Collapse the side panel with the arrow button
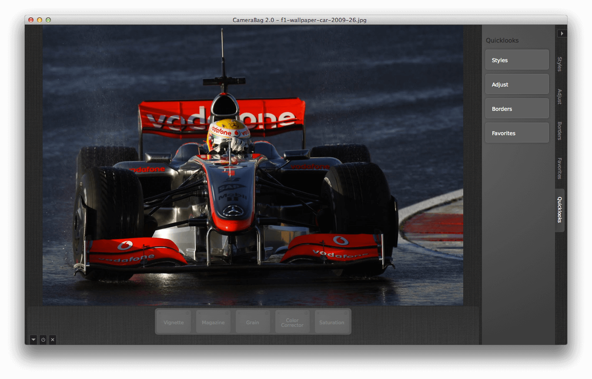 pos(562,33)
